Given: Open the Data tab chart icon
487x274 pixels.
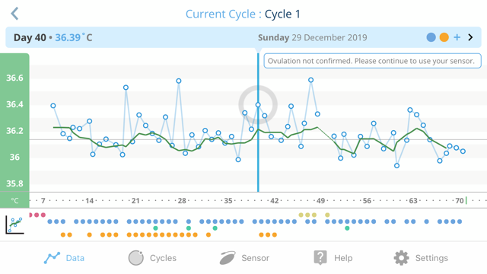Looking at the screenshot, I should 52,258.
